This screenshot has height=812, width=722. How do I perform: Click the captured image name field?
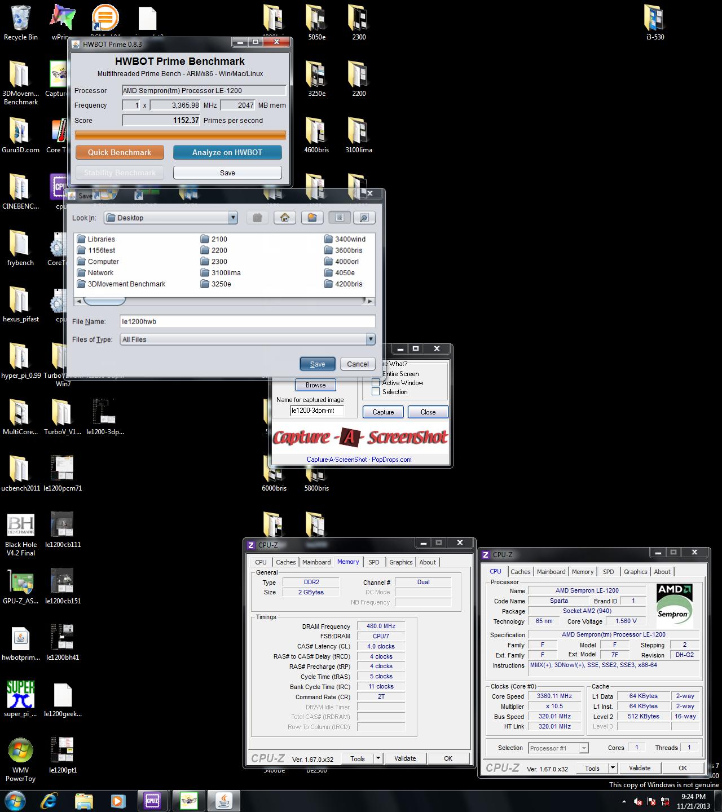(316, 411)
